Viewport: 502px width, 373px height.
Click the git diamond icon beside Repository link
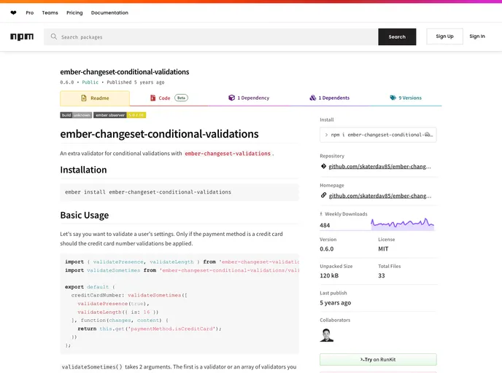tap(323, 166)
